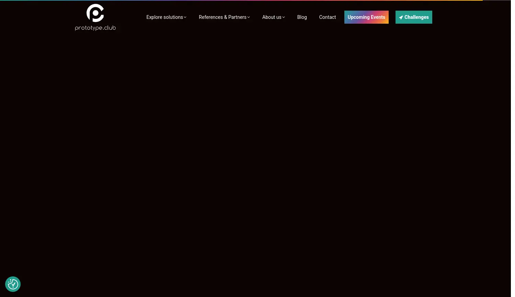The width and height of the screenshot is (515, 297).
Task: Click the circular prototype.club logo mark
Action: coord(95,13)
